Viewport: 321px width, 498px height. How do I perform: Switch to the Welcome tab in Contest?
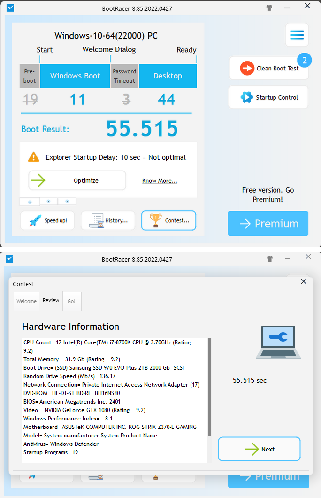click(26, 301)
